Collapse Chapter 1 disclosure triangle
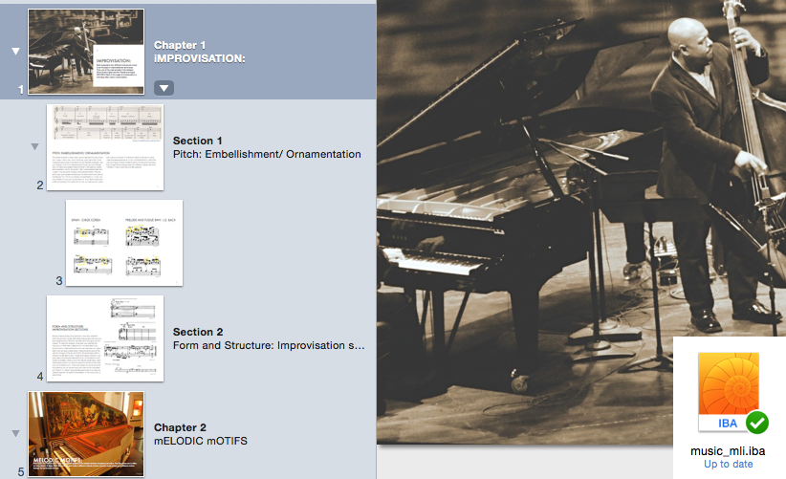Screen dimensions: 786x479 [15, 51]
